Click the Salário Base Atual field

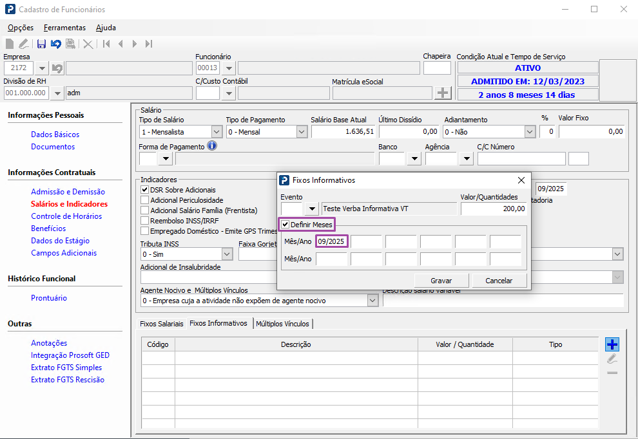[343, 132]
